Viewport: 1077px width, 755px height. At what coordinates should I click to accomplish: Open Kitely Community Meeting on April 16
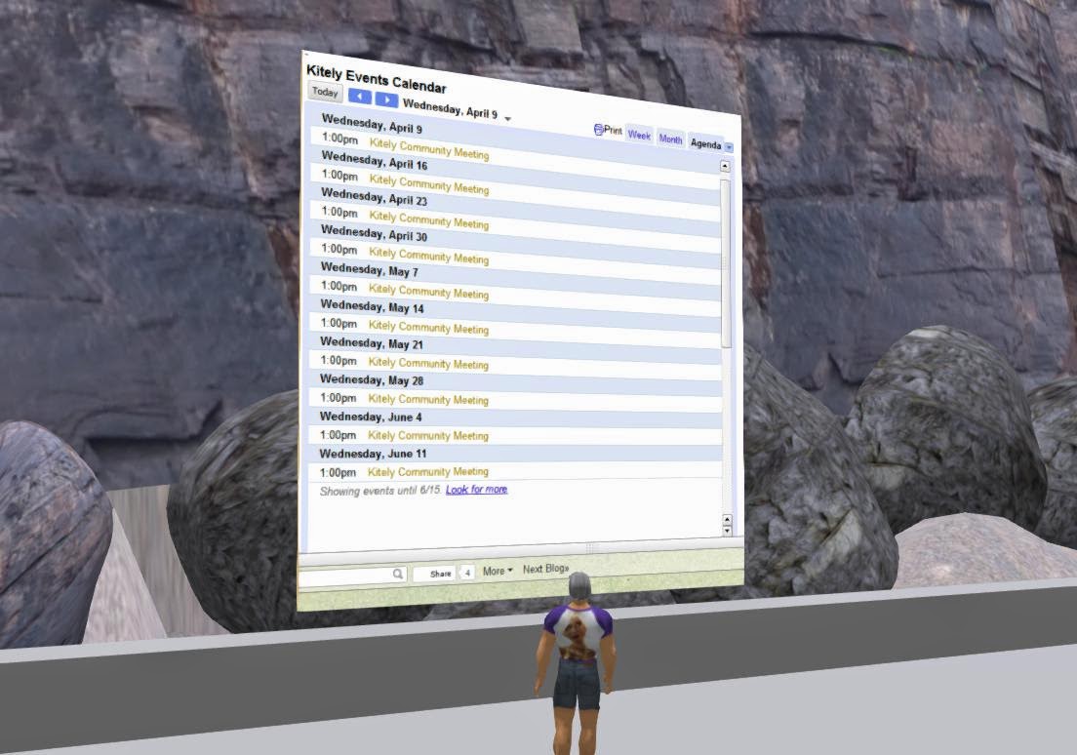(429, 184)
